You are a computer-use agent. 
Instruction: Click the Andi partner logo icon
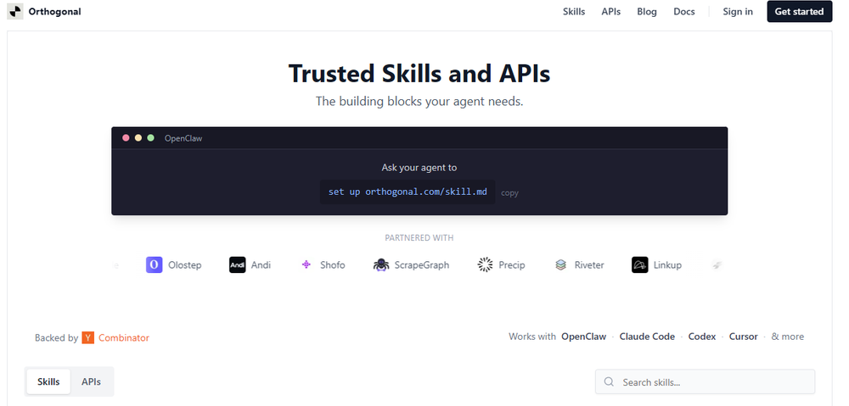click(x=237, y=265)
